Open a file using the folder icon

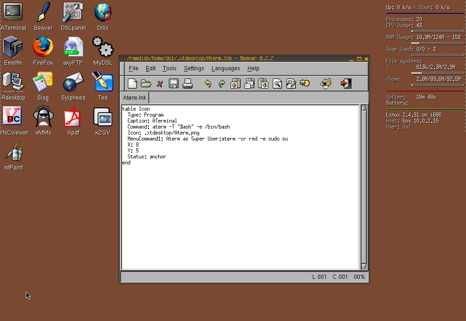tap(146, 84)
